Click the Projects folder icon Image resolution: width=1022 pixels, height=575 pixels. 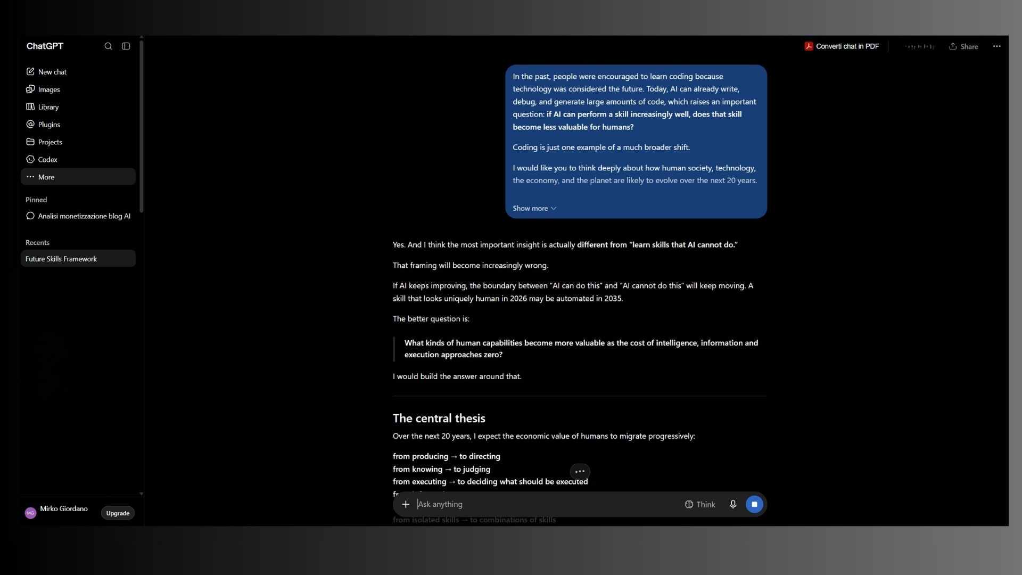click(30, 142)
